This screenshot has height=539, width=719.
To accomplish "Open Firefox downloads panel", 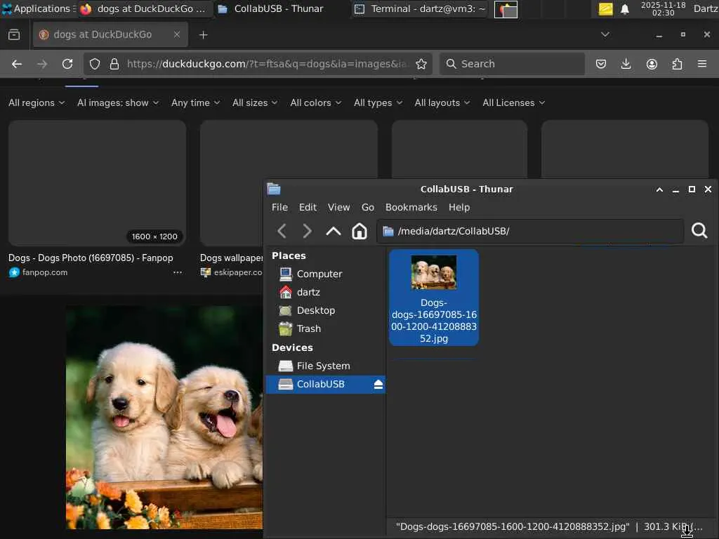I will [x=626, y=64].
